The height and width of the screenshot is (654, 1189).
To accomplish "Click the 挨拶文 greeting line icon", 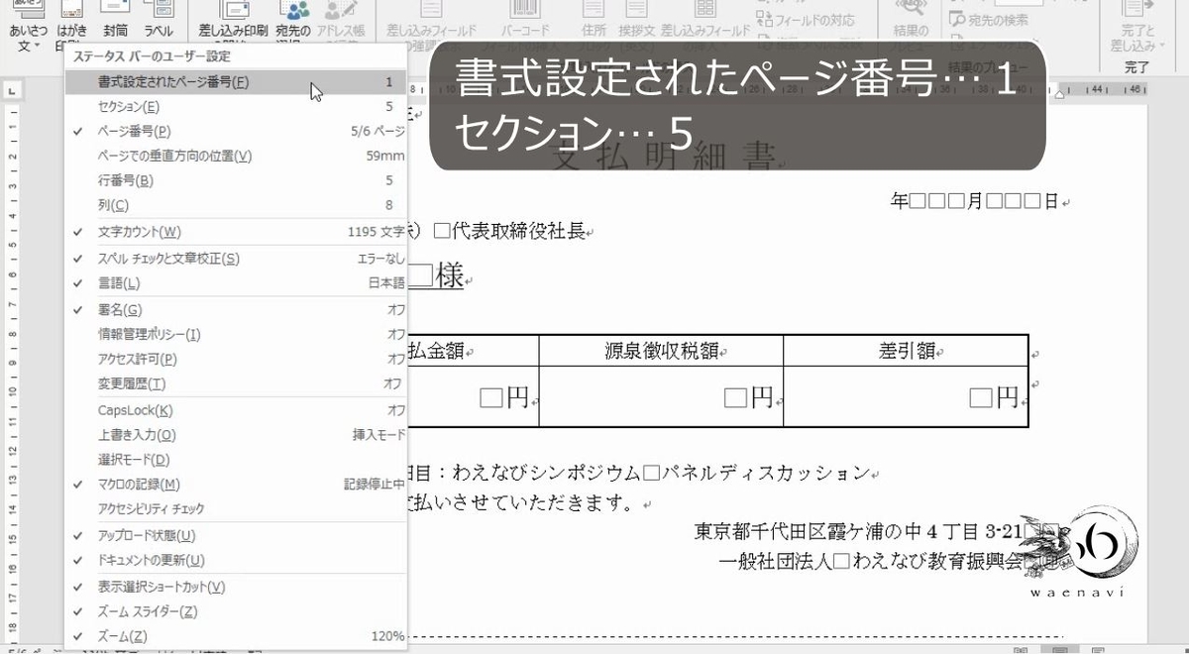I will [x=636, y=12].
